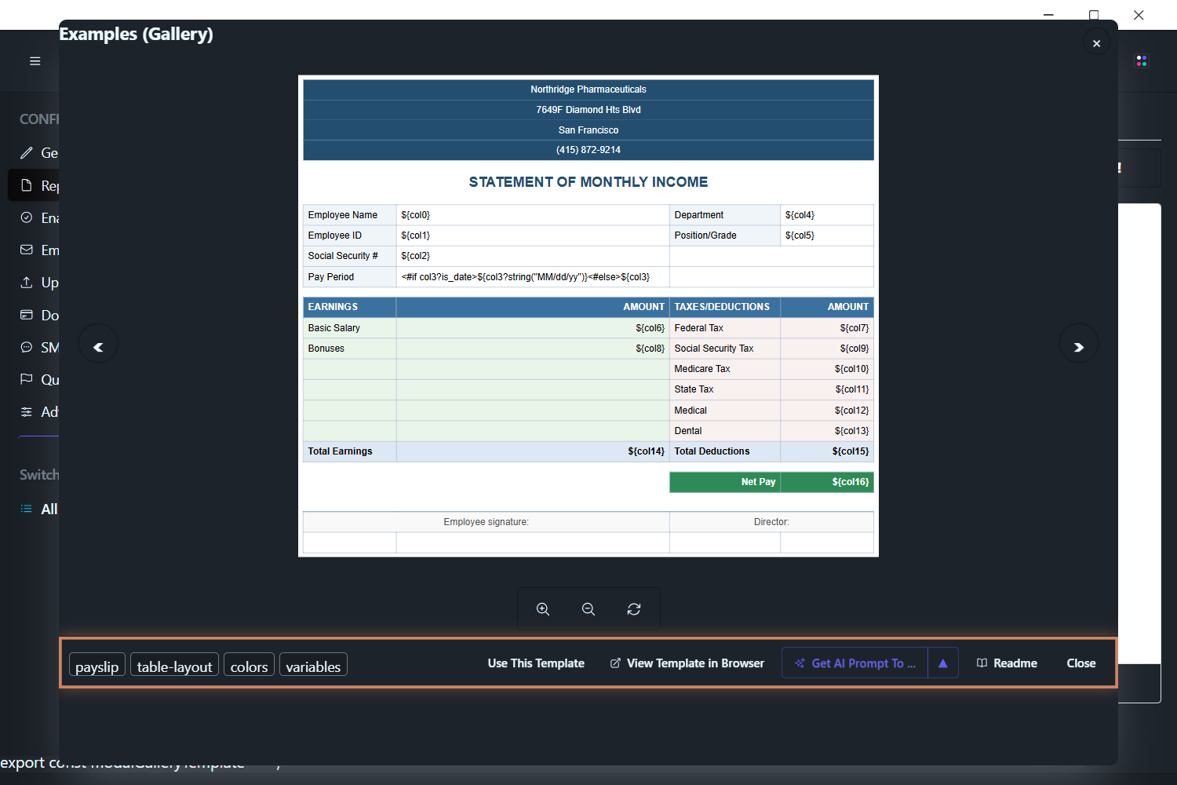Image resolution: width=1177 pixels, height=785 pixels.
Task: Advance to the next gallery example
Action: coord(1079,346)
